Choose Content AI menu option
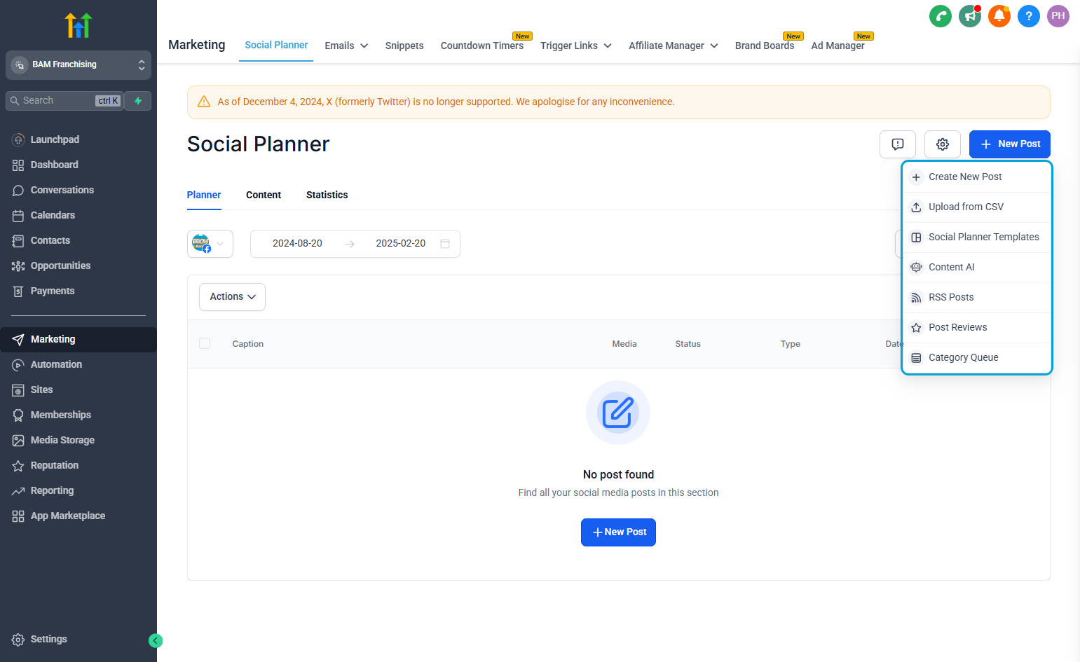Image resolution: width=1080 pixels, height=662 pixels. (977, 267)
